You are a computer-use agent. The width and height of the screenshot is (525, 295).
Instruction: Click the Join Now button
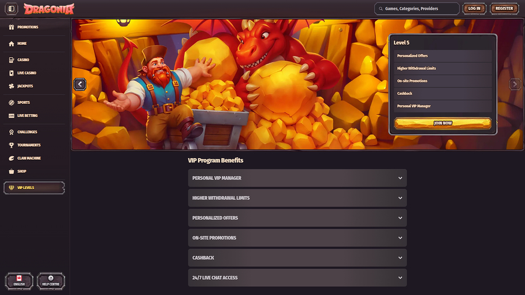tap(443, 123)
